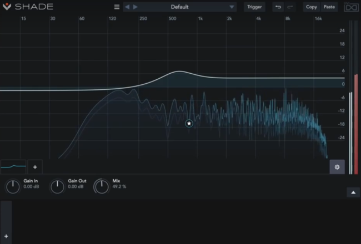
Task: Open the hamburger menu next to presets
Action: pyautogui.click(x=117, y=7)
